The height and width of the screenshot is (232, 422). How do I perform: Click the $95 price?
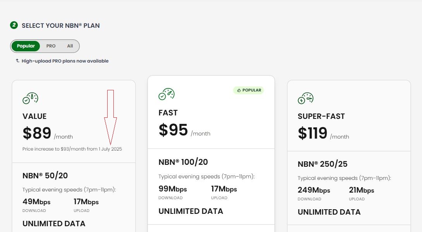tap(173, 130)
